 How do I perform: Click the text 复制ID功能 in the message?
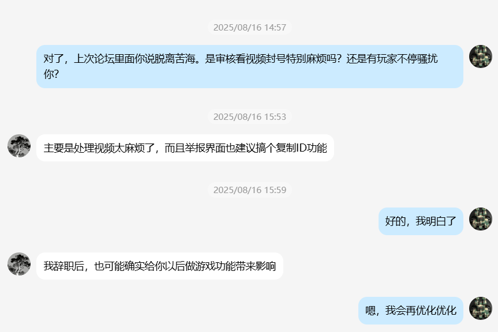(301, 148)
